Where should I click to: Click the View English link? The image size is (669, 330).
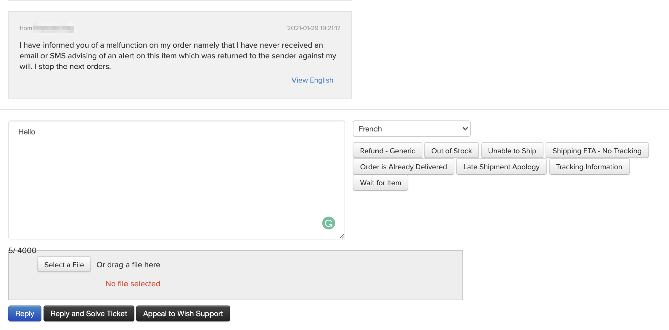[x=312, y=80]
